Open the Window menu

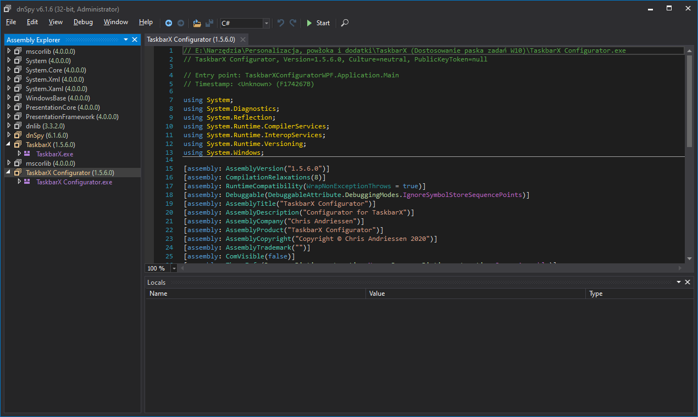tap(115, 22)
